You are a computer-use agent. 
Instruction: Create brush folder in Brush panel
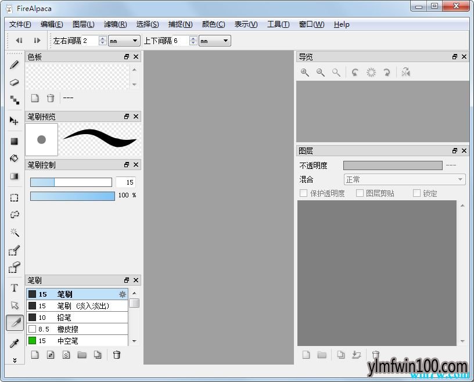82,355
